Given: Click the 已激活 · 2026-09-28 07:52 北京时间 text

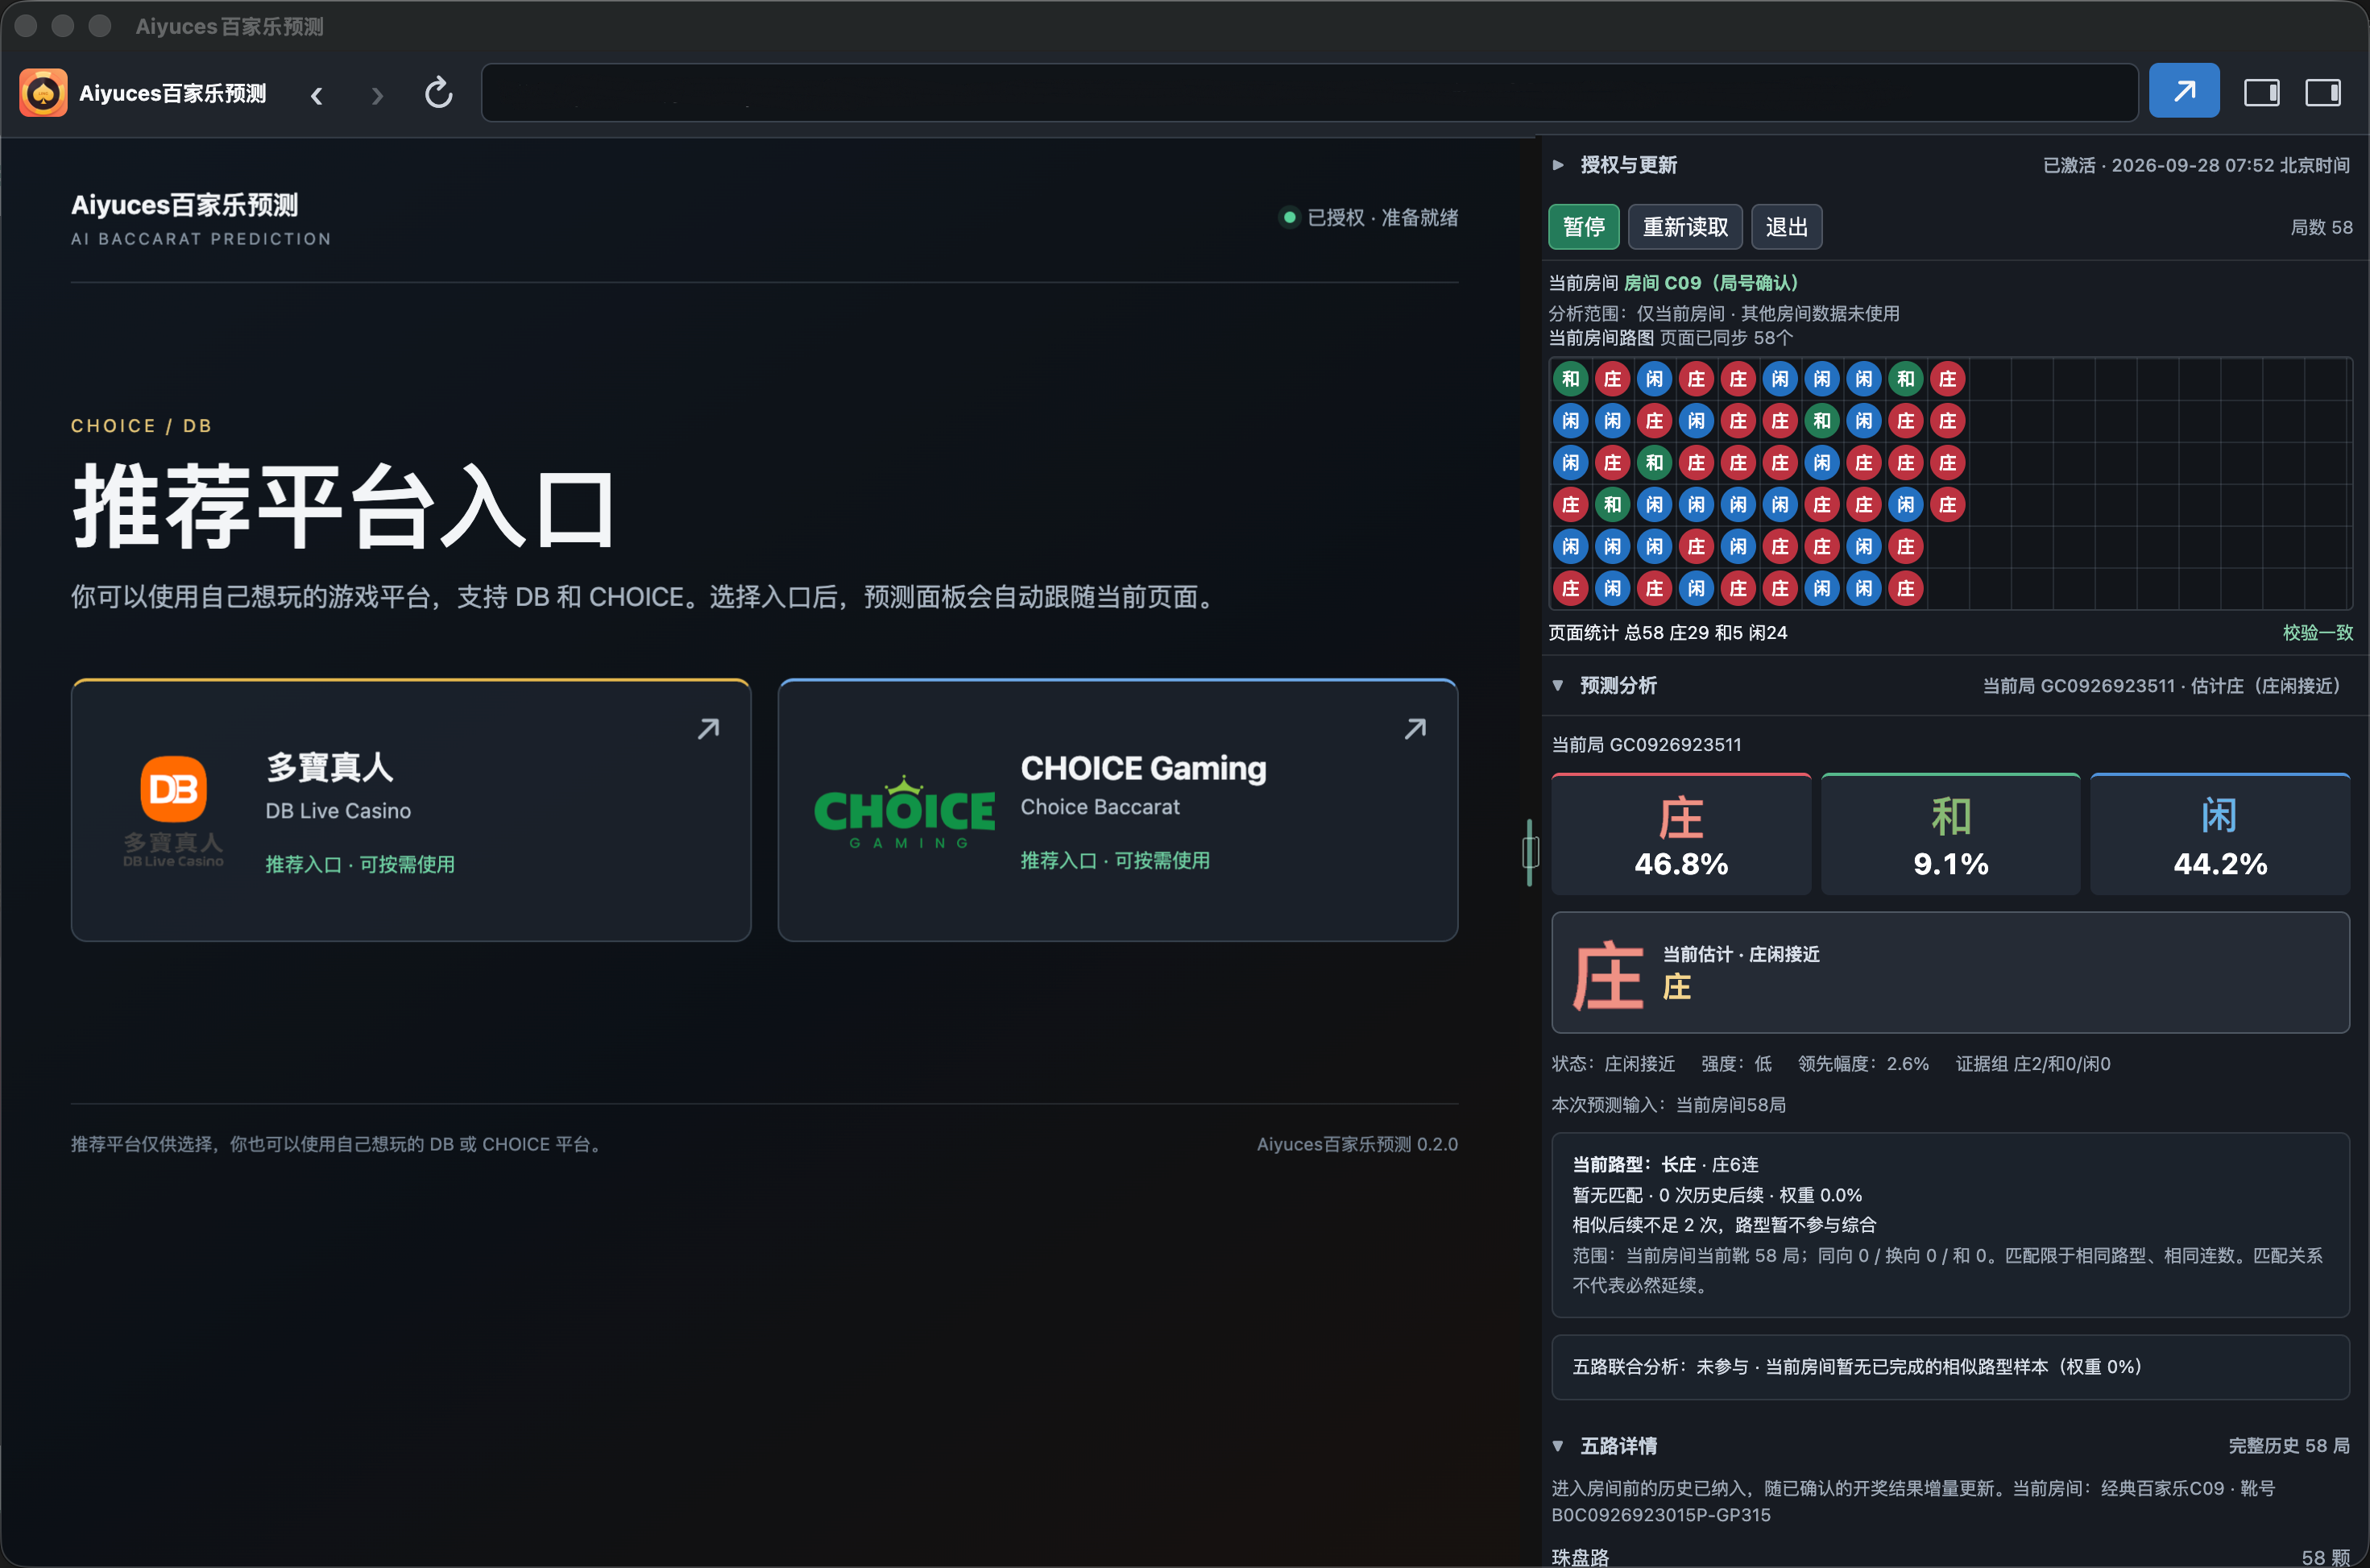Looking at the screenshot, I should click(2196, 165).
